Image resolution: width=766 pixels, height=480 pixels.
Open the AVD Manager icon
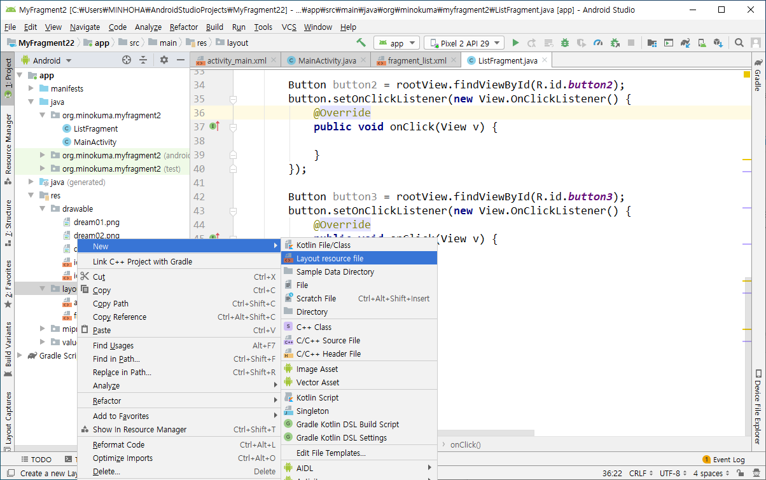pyautogui.click(x=702, y=43)
